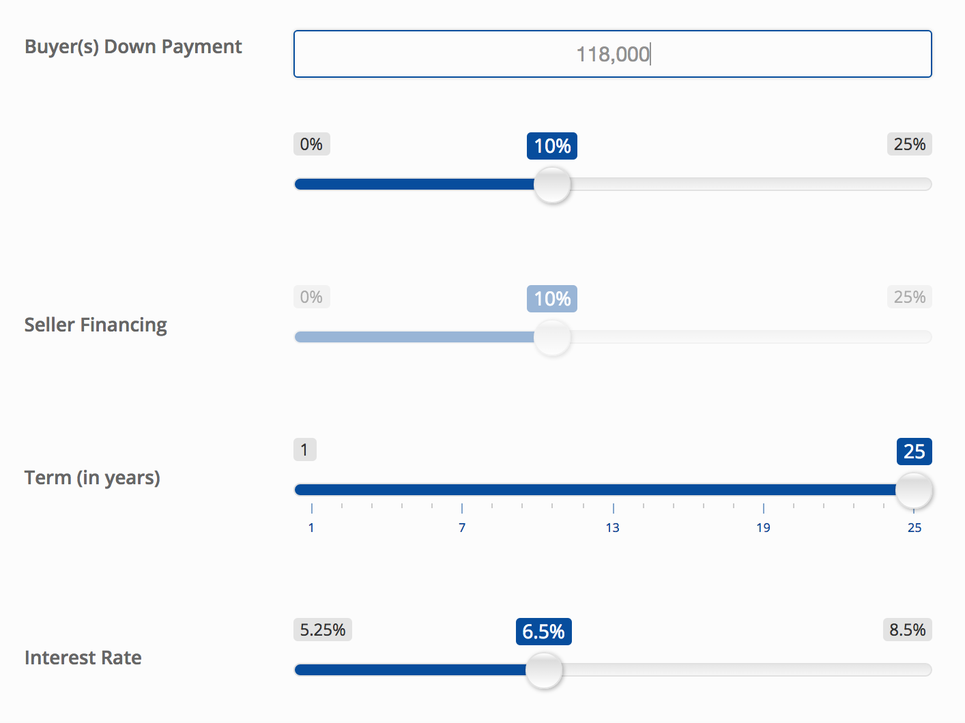Click the blue 25 value bubble above Term slider
Screen dimensions: 965x723
pyautogui.click(x=914, y=452)
